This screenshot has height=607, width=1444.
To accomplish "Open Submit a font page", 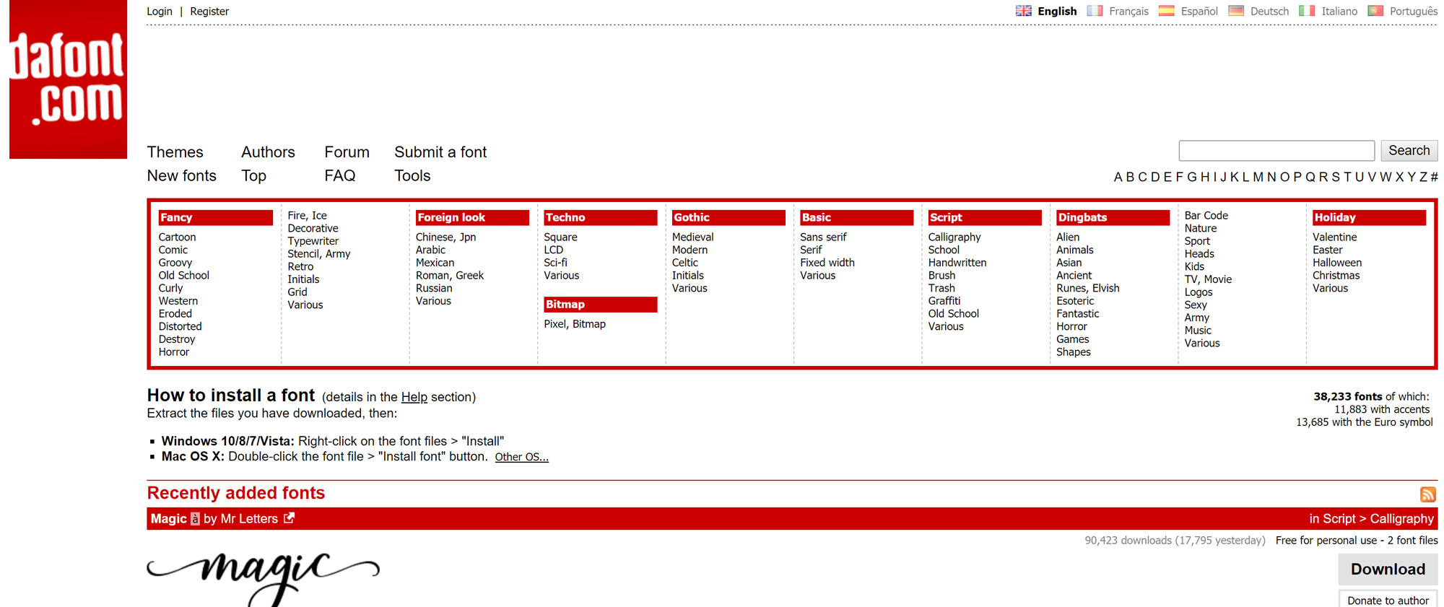I will tap(440, 152).
